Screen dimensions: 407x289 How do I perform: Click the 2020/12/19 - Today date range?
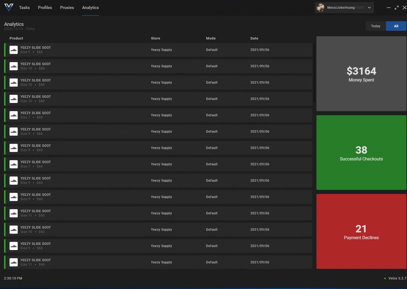[x=20, y=29]
